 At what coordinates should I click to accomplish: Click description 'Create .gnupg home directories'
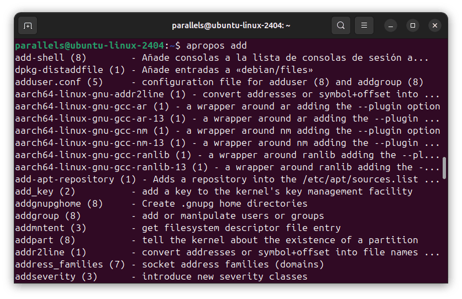225,203
